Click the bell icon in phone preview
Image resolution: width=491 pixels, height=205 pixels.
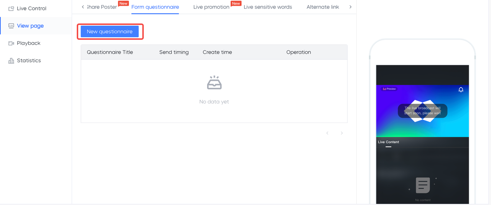(x=461, y=89)
